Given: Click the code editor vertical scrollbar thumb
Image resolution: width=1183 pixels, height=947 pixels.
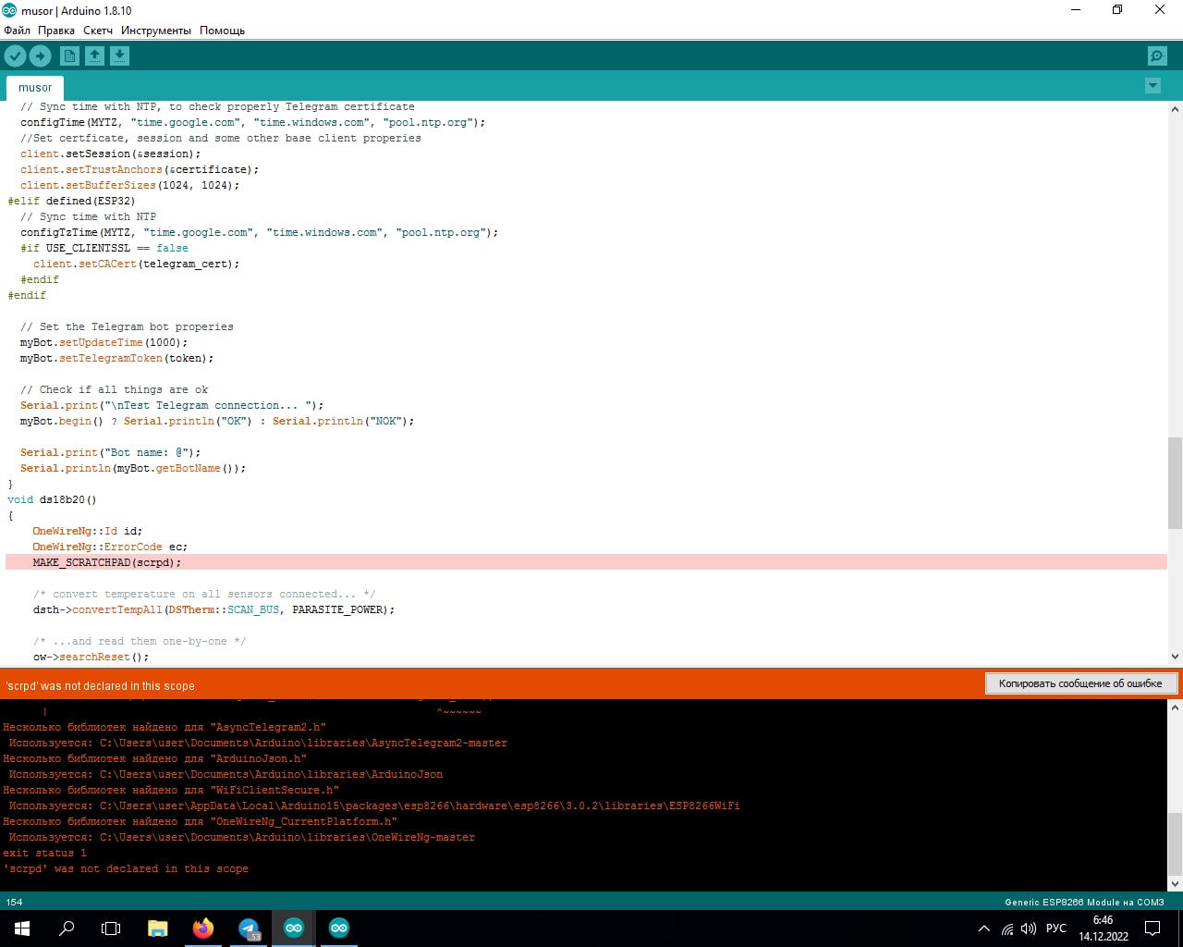Looking at the screenshot, I should [x=1175, y=483].
